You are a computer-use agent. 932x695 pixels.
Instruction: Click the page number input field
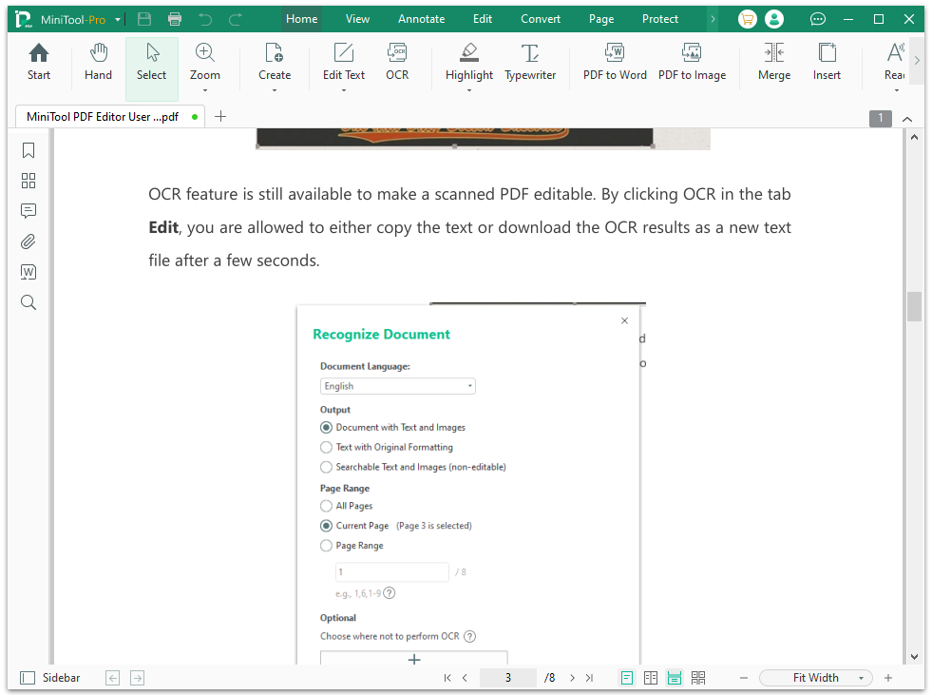coord(508,678)
